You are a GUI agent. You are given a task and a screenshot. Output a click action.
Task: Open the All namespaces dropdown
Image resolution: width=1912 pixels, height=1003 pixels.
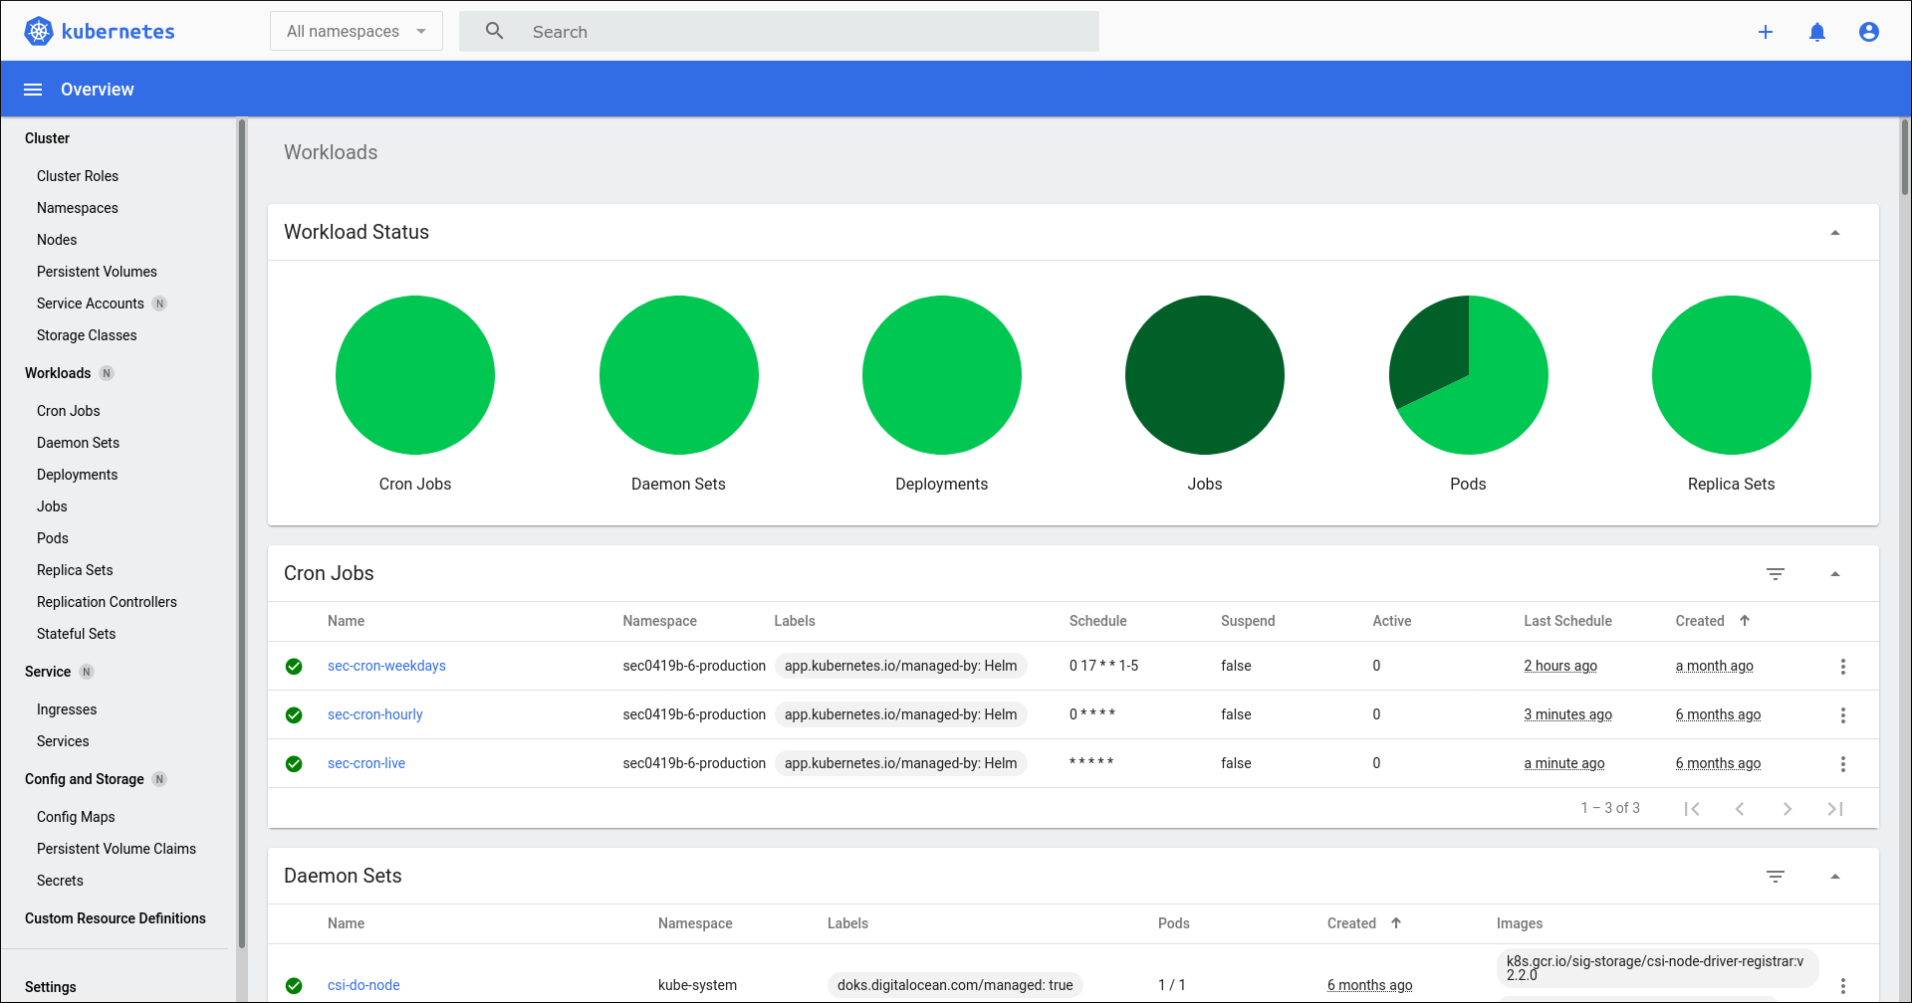pyautogui.click(x=356, y=31)
